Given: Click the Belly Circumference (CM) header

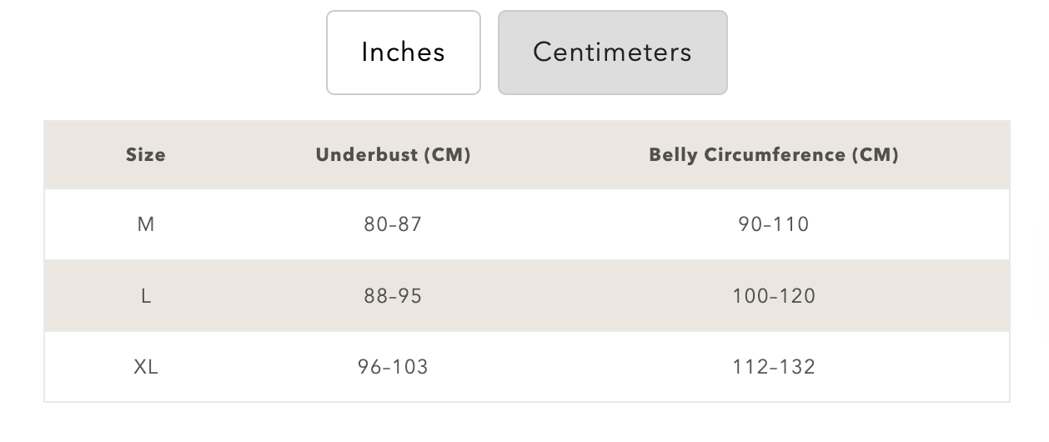Looking at the screenshot, I should click(774, 155).
